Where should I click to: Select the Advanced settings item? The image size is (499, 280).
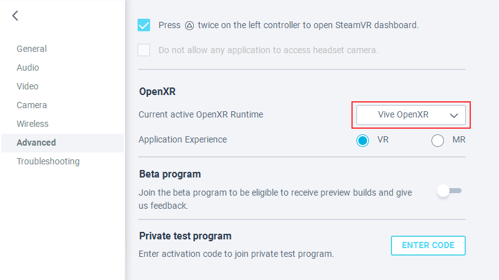tap(36, 142)
